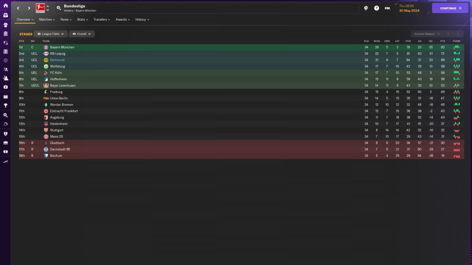Go forward with the right arrow
This screenshot has height=265, width=472.
[x=29, y=8]
